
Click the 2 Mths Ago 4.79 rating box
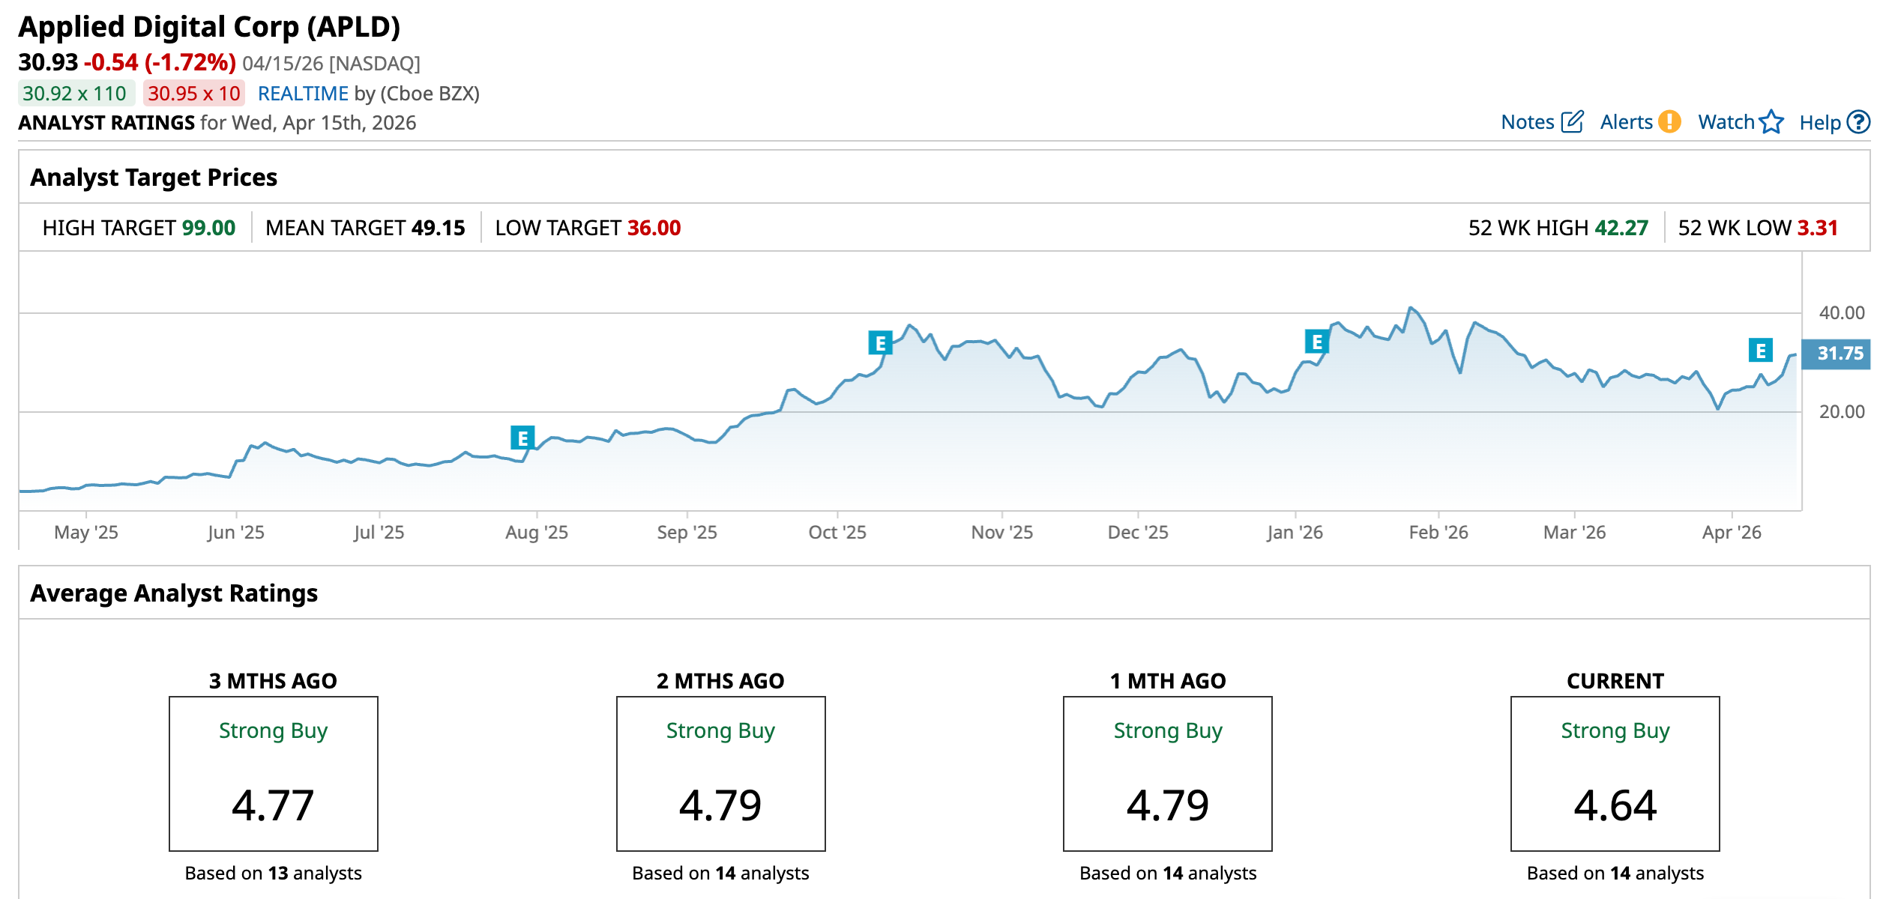pyautogui.click(x=720, y=773)
